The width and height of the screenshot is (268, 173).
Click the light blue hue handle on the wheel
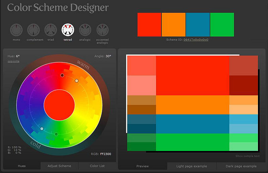tap(42, 129)
